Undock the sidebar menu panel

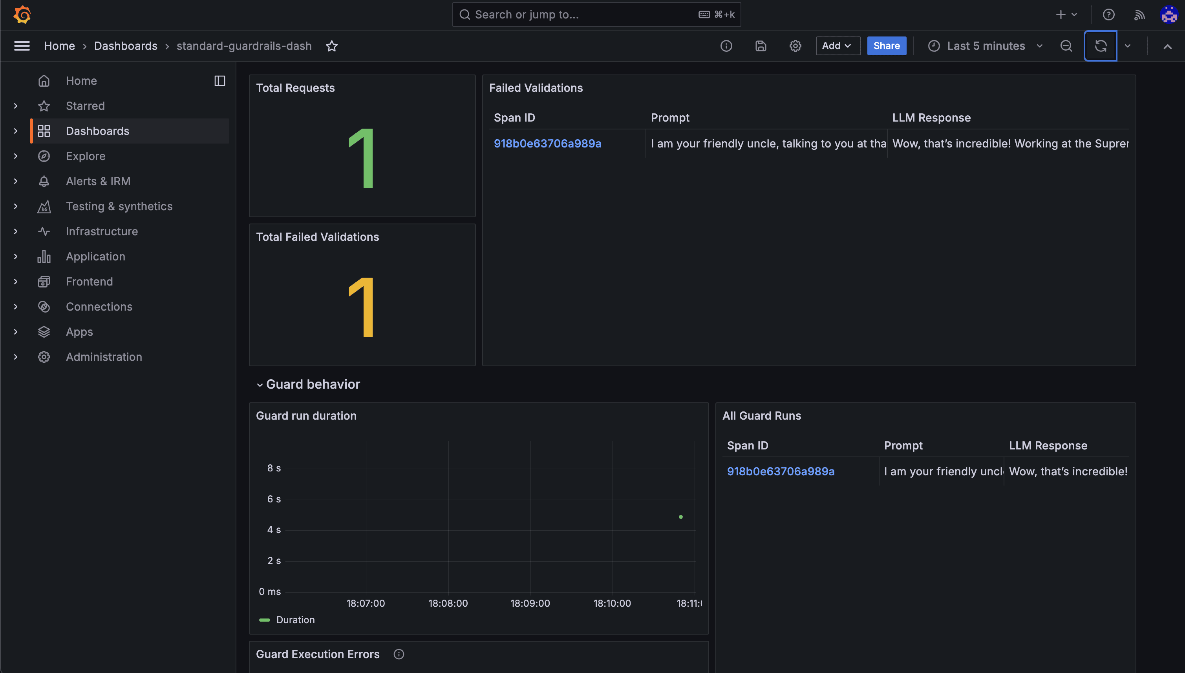click(x=219, y=81)
